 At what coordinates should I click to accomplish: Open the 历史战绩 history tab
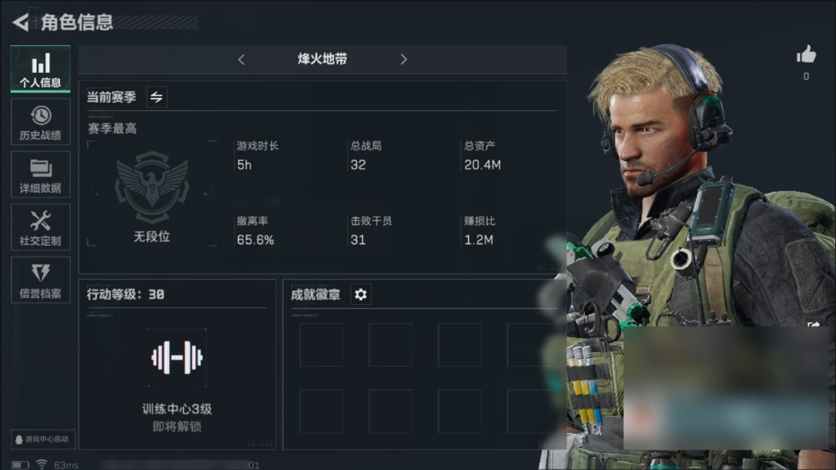[41, 122]
